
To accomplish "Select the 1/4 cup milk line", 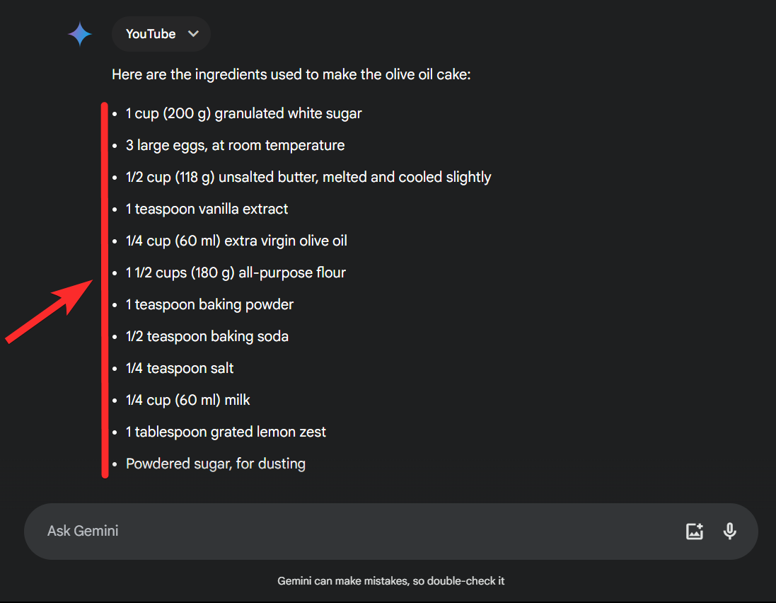I will coord(187,400).
